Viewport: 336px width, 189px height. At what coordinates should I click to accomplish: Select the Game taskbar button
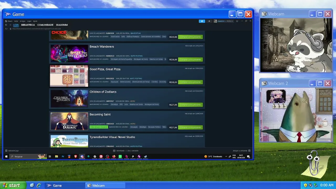pos(65,185)
